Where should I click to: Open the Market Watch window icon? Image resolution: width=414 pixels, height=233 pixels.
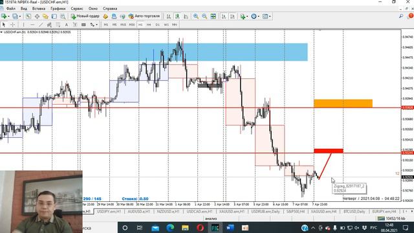(28, 16)
